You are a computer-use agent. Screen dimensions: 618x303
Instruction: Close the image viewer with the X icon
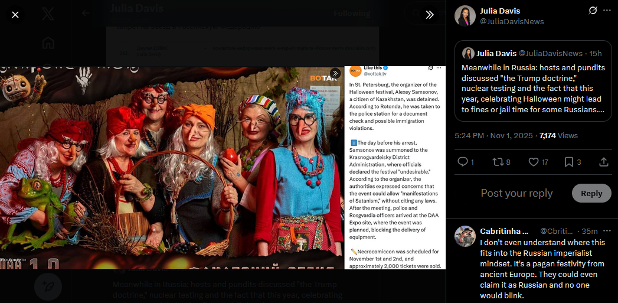coord(15,15)
